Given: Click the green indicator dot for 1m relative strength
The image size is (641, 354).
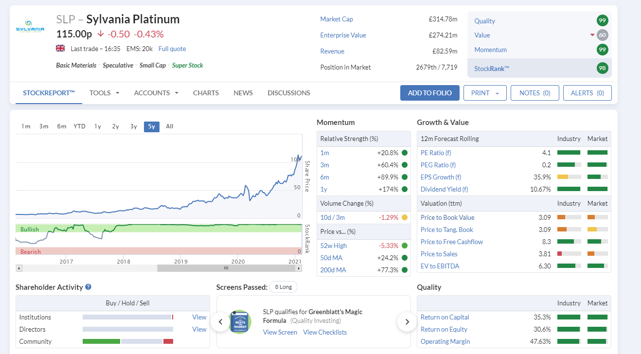Looking at the screenshot, I should [x=405, y=153].
